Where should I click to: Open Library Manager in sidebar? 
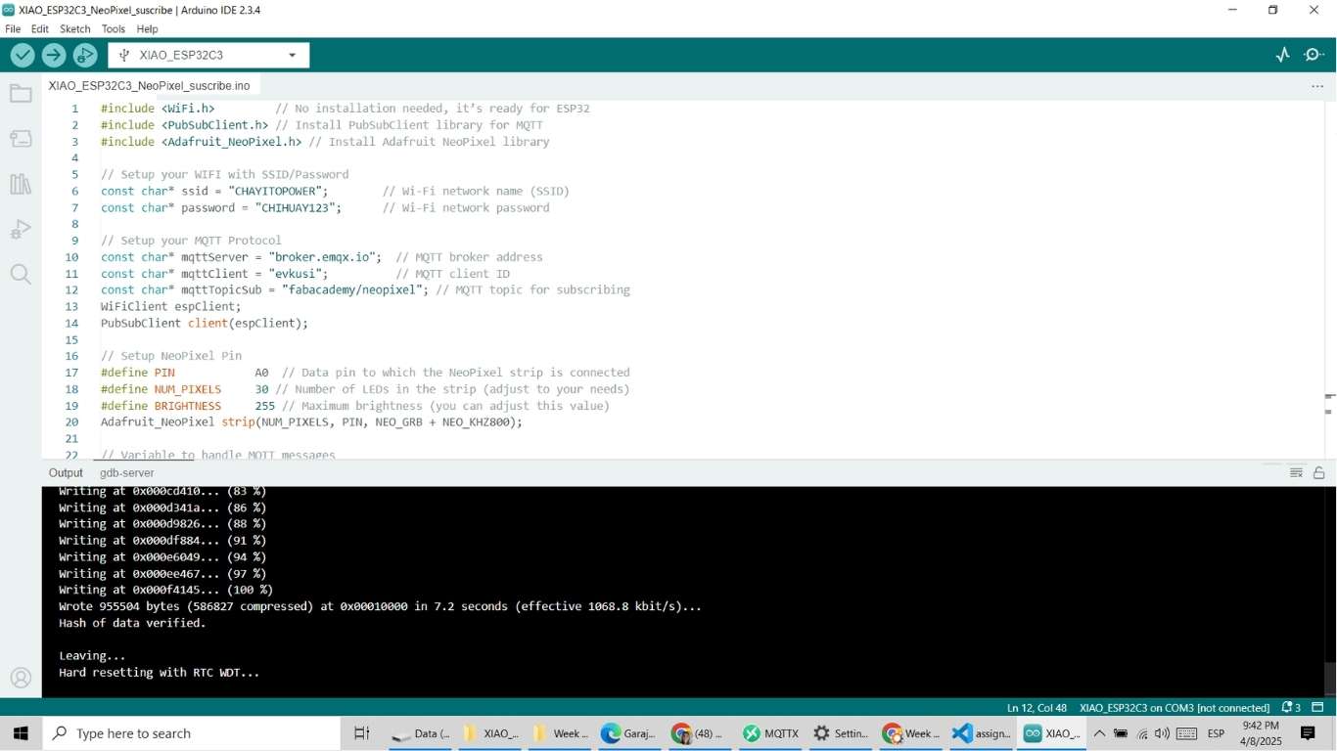click(x=21, y=184)
